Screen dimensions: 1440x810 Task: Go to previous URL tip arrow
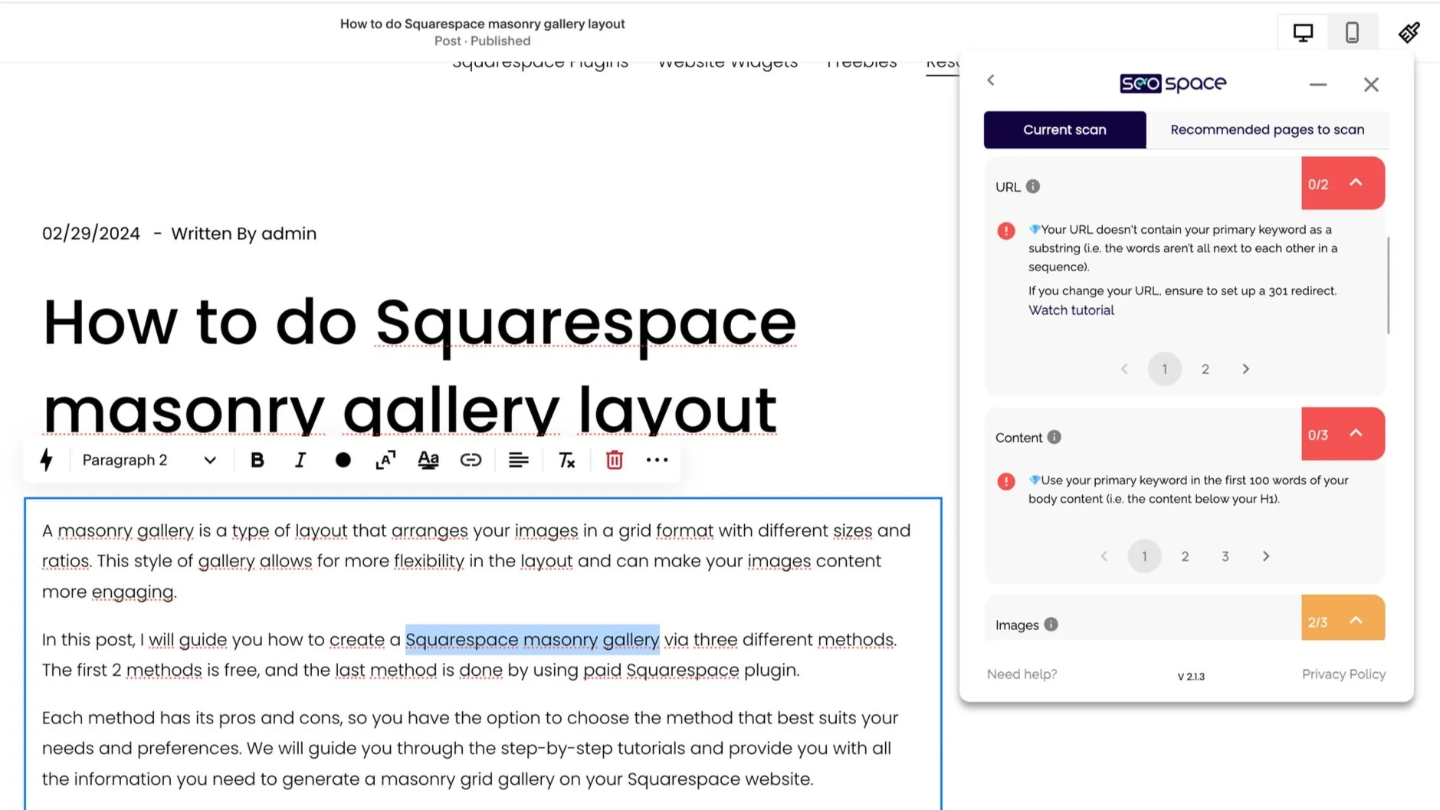click(x=1124, y=369)
